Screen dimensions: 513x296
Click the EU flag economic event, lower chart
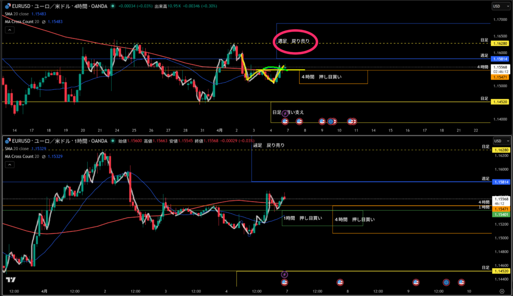445,282
